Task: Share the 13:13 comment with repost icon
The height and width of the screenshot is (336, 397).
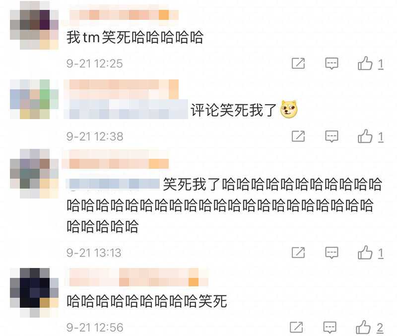Action: point(298,253)
